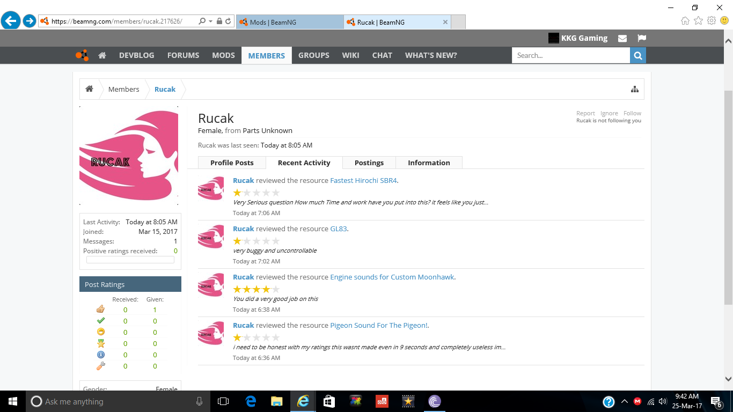The image size is (733, 412).
Task: Click the Follow link
Action: click(x=632, y=113)
